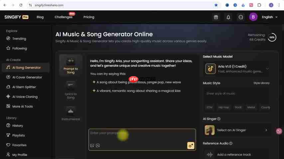284x159 pixels.
Task: Click the SINGIFY Pro logo
Action: [16, 17]
